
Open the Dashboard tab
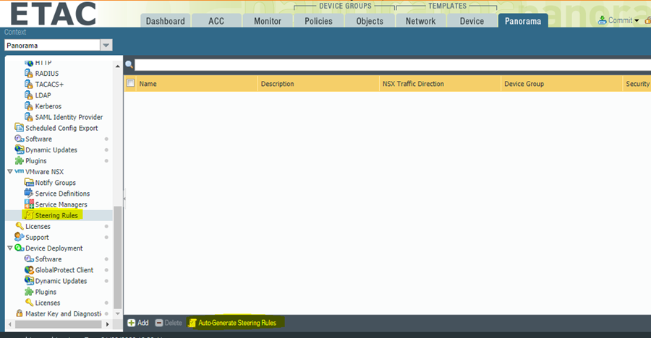click(x=165, y=21)
